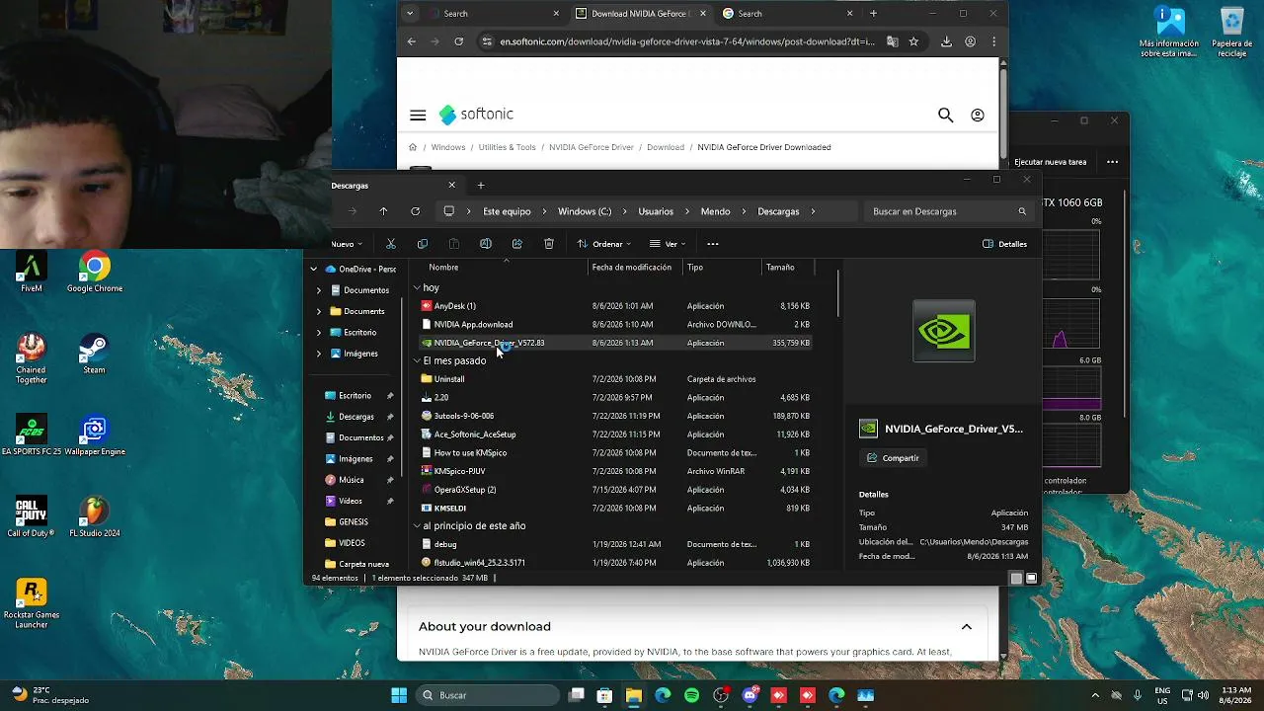Add a new File Explorer tab

click(481, 186)
